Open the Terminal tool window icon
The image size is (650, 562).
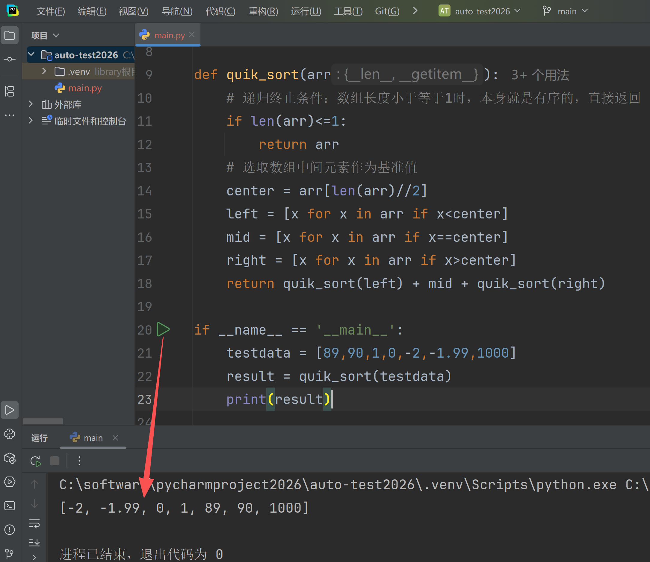click(x=9, y=505)
